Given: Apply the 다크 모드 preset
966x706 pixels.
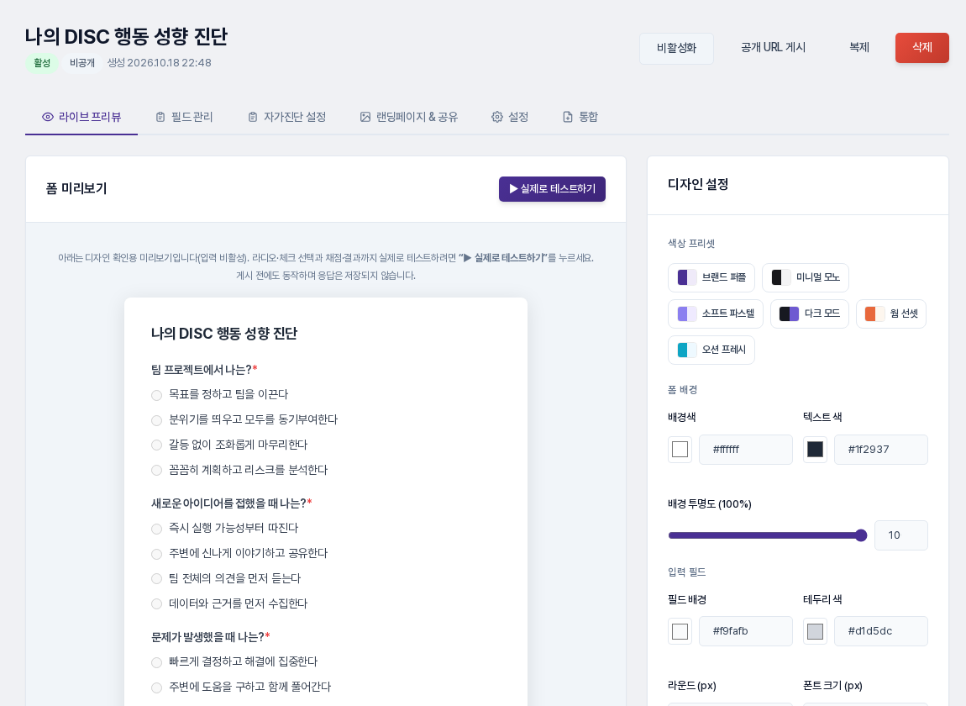Looking at the screenshot, I should pyautogui.click(x=810, y=313).
